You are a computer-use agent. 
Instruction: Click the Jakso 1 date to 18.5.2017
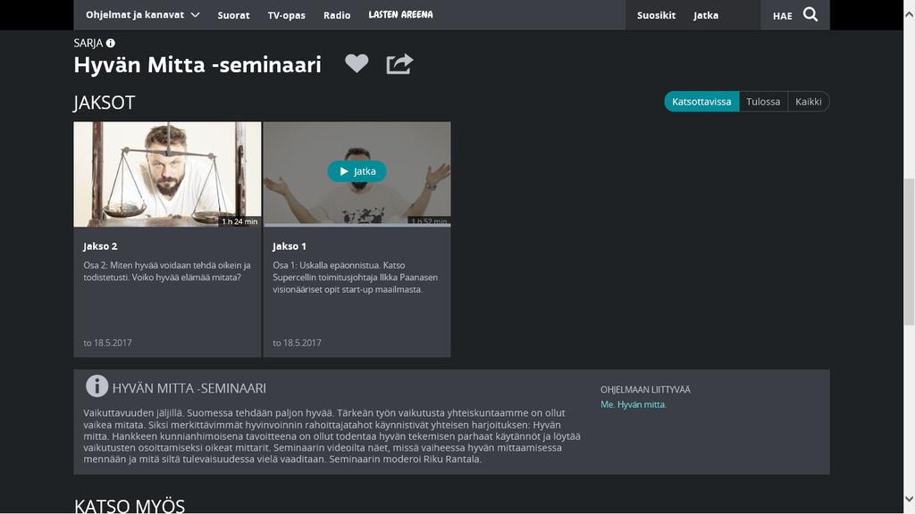tap(297, 343)
